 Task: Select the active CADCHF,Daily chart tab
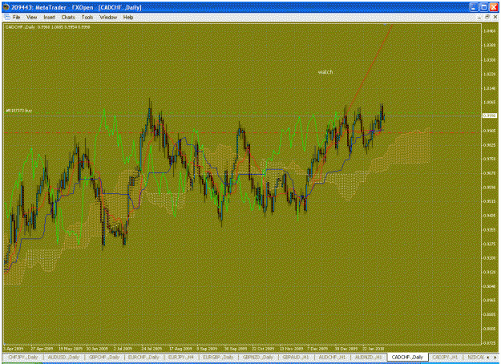[x=407, y=357]
